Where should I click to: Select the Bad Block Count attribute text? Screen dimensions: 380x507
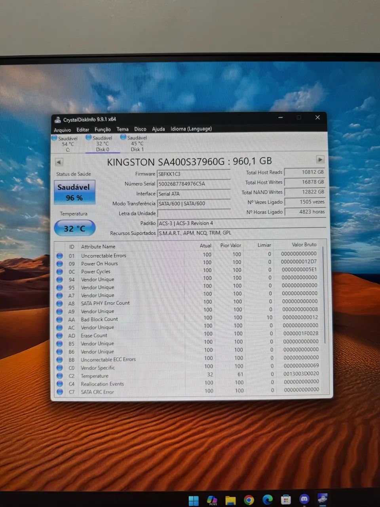tap(99, 319)
